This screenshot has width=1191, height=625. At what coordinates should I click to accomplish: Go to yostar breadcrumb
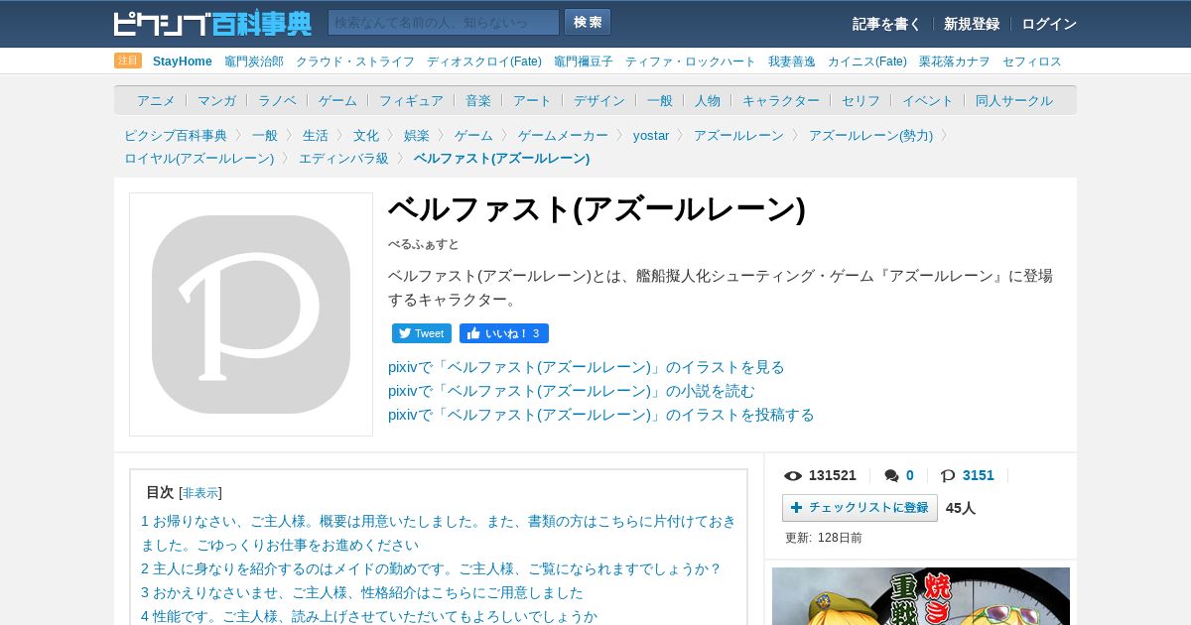[x=651, y=135]
